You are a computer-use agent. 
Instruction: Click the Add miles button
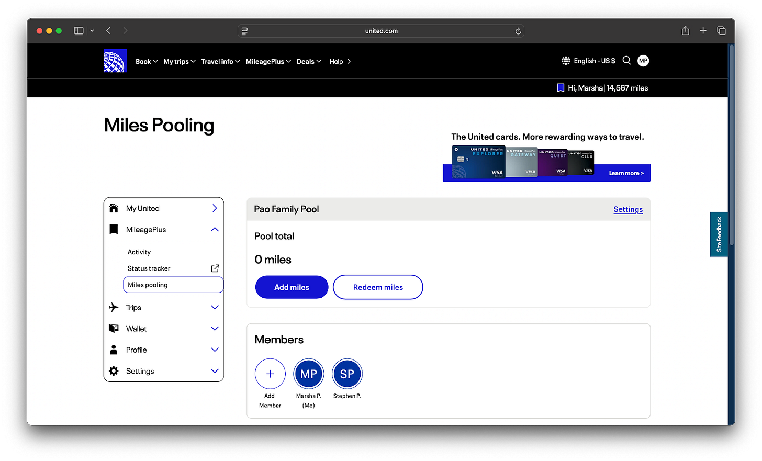click(292, 287)
